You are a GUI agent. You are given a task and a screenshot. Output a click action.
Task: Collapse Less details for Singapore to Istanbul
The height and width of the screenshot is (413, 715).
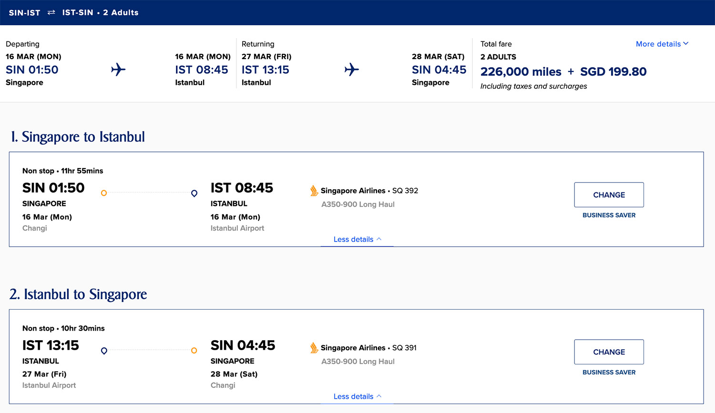coord(357,239)
